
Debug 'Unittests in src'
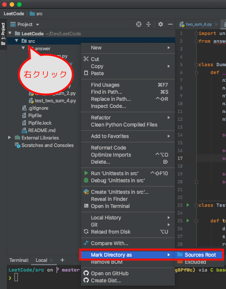[x=128, y=180]
